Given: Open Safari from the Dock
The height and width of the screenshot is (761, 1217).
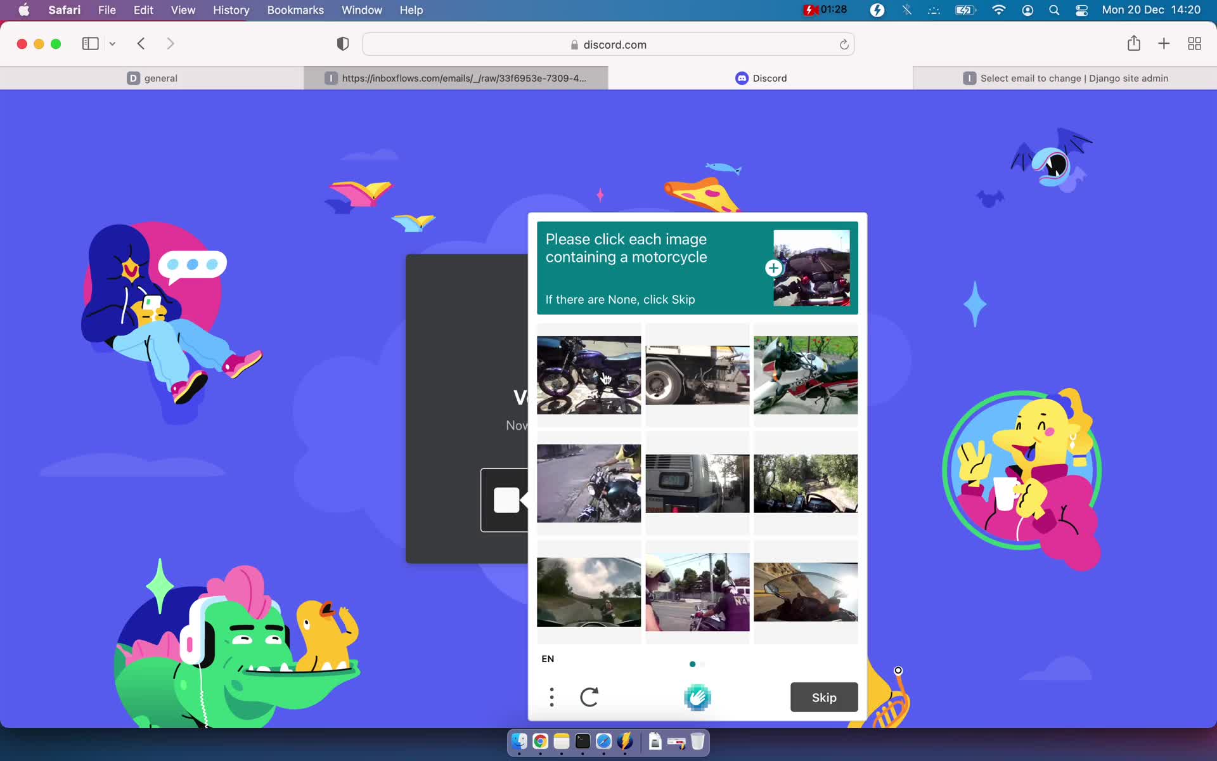Looking at the screenshot, I should [603, 741].
